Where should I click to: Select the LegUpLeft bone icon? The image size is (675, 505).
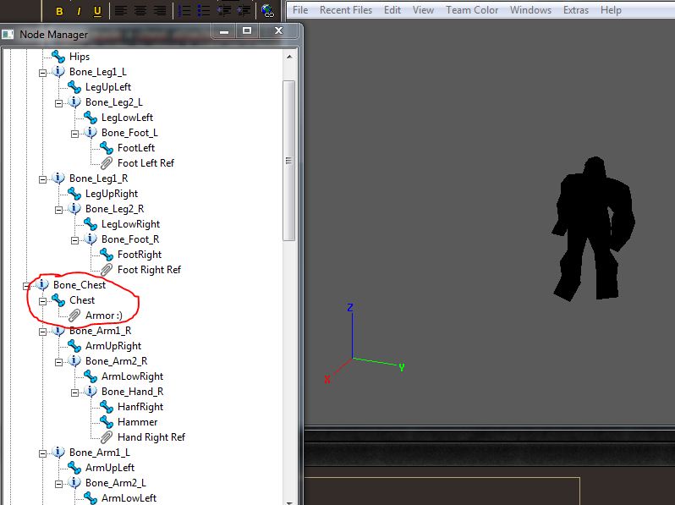coord(74,87)
